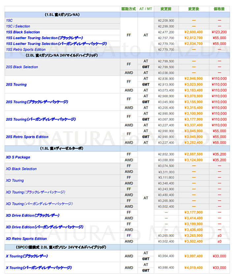
Task: Select the SPCCI燃焼式 2.0L section header
Action: (x=61, y=247)
